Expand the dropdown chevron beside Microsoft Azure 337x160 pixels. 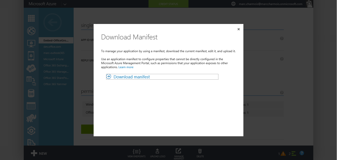[x=65, y=4]
